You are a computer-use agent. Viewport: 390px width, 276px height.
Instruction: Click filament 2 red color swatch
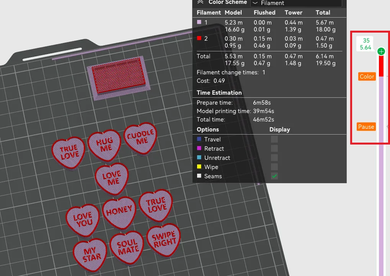click(x=199, y=38)
